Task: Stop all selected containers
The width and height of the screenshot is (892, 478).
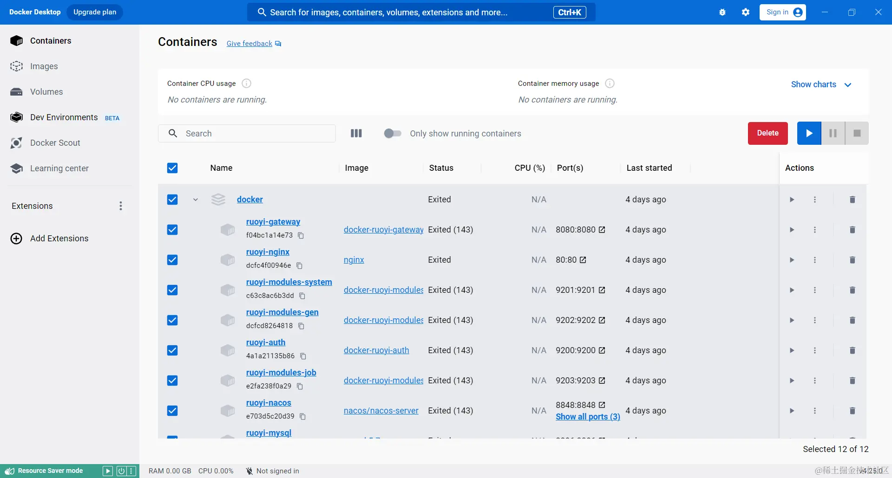Action: 857,133
